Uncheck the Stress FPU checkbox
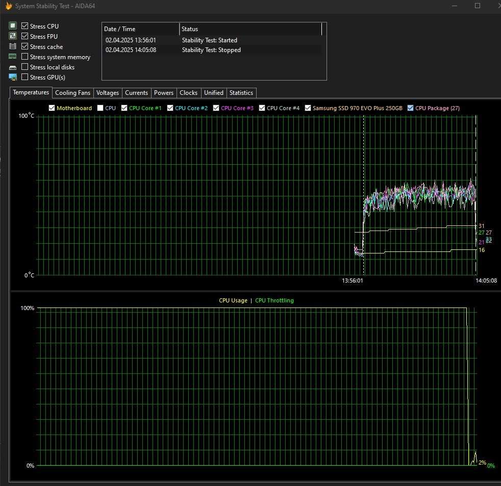Screen dimensions: 501x486 point(24,36)
